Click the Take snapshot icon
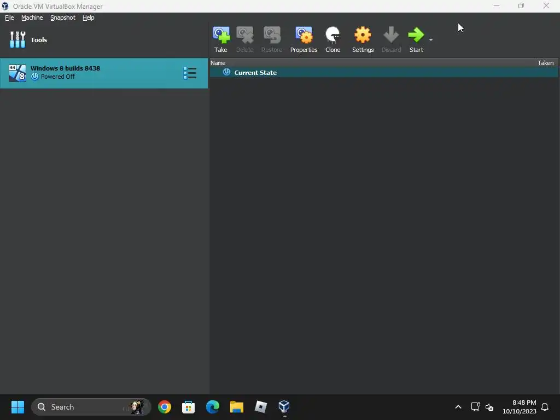This screenshot has width=560, height=420. [x=221, y=35]
